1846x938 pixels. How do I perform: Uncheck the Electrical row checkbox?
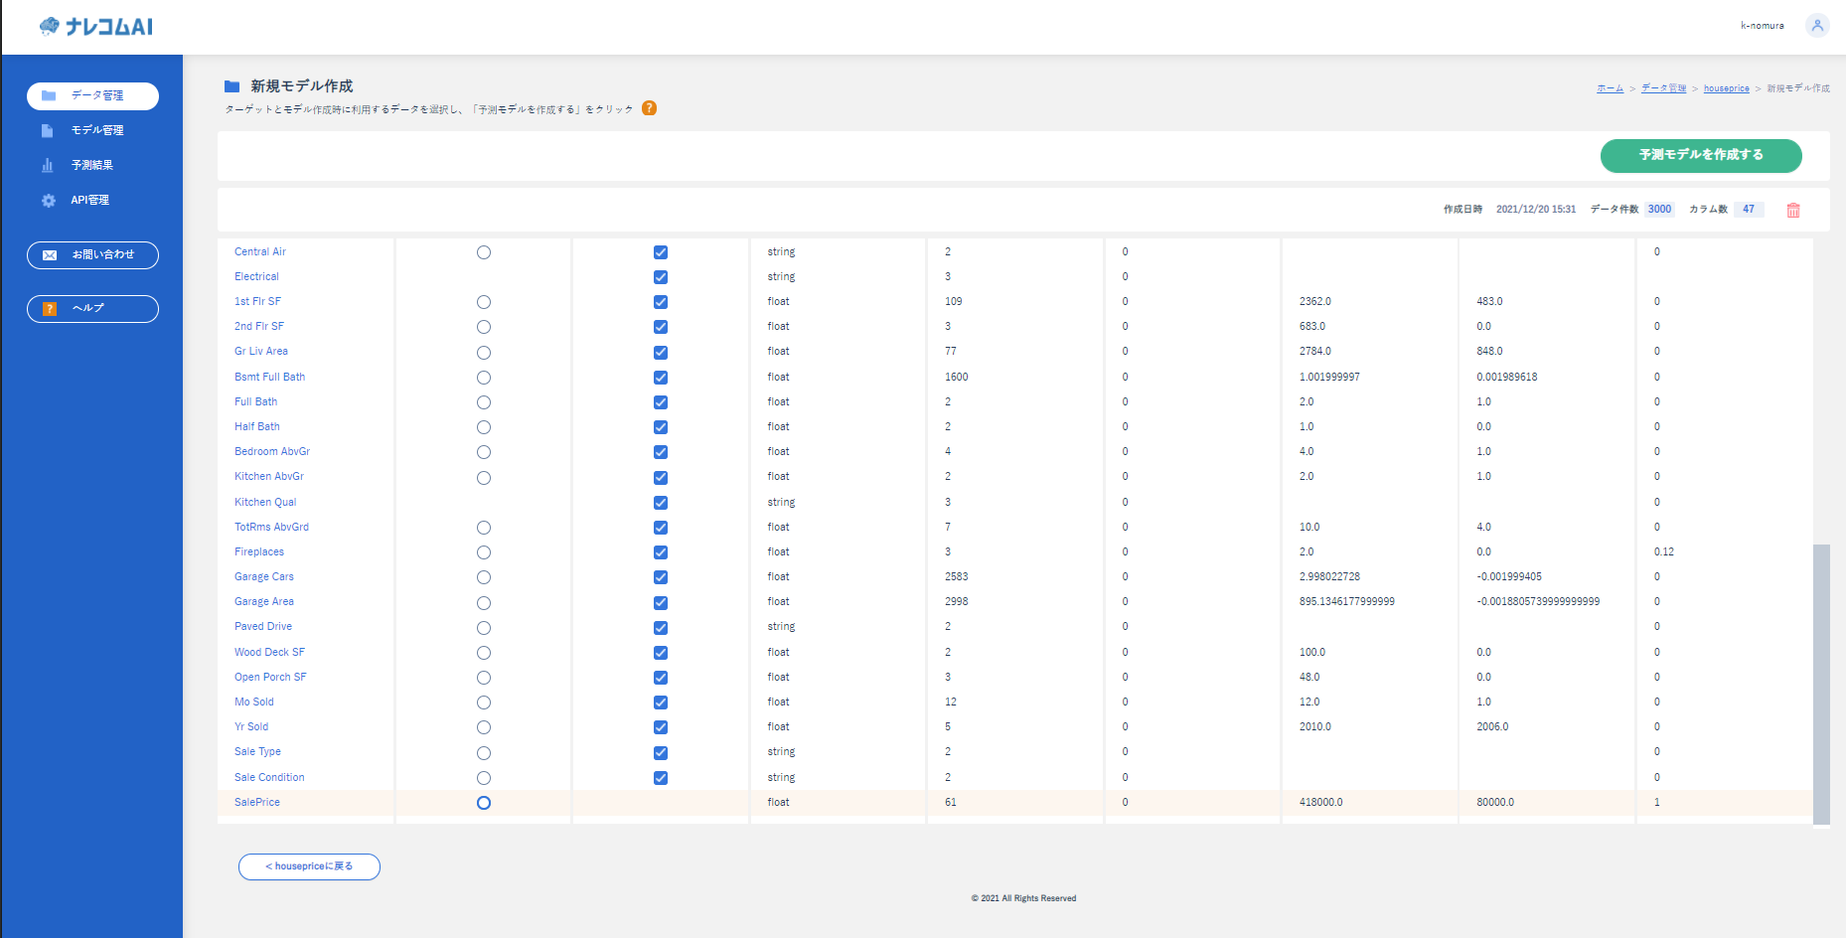pos(661,277)
